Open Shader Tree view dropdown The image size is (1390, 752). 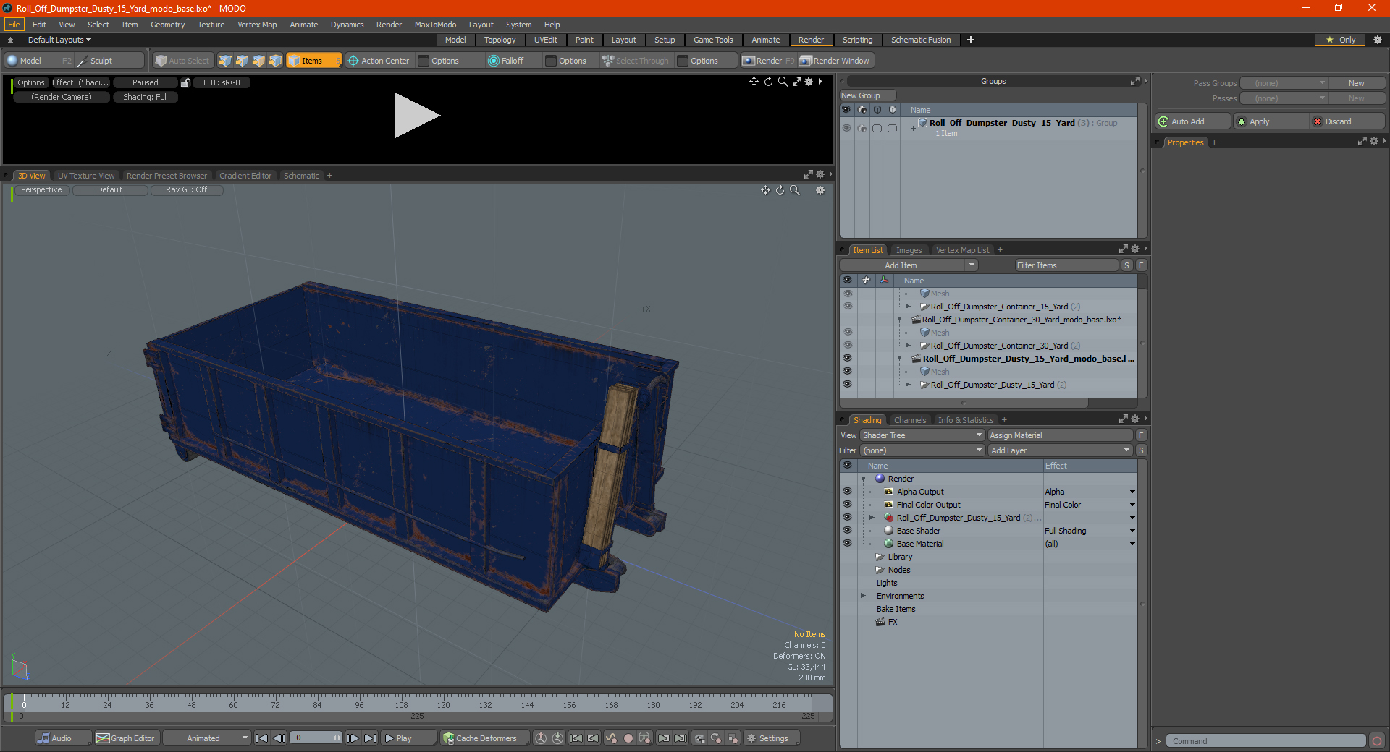922,435
